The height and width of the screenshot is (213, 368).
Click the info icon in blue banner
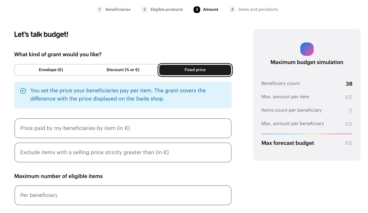tap(23, 91)
